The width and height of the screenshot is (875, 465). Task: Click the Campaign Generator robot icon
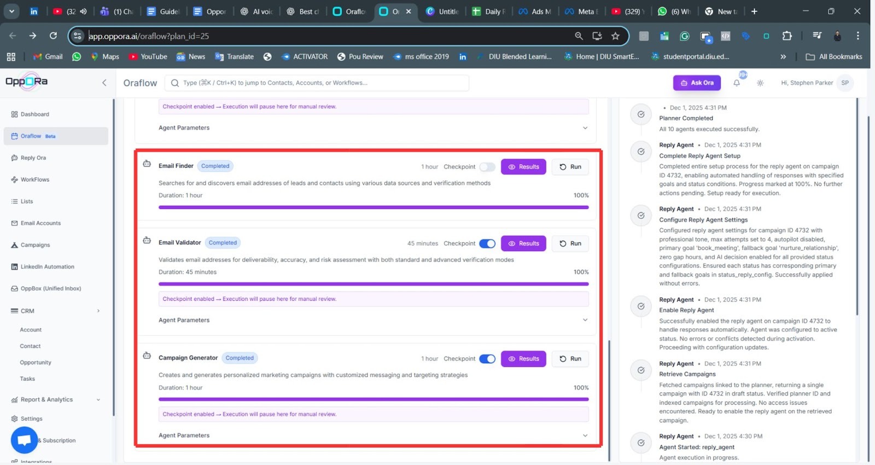click(x=147, y=356)
